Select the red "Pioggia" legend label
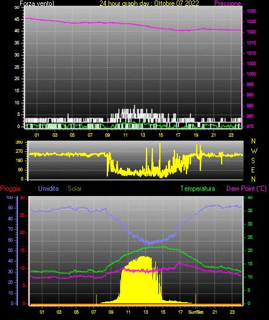Image resolution: width=269 pixels, height=320 pixels. pos(10,189)
